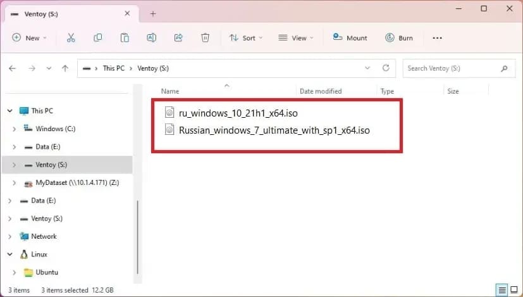Go up one folder level
This screenshot has height=297, width=523.
(65, 68)
